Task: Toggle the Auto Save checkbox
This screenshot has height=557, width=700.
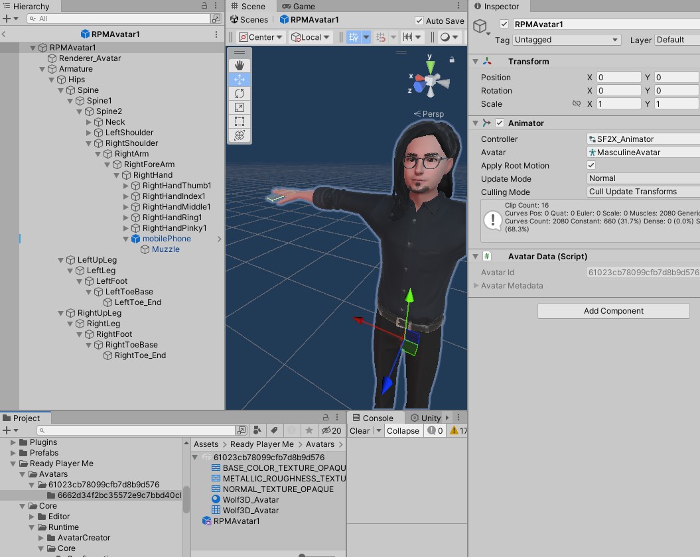Action: (x=419, y=21)
